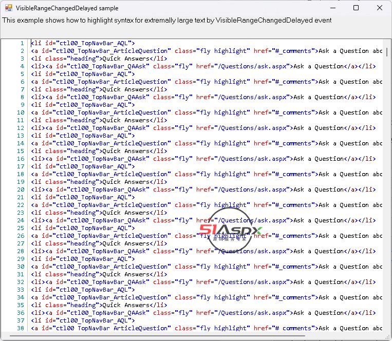Screen dimensions: 392x341
Task: Click line number 21 in the gutter
Action: [21, 197]
